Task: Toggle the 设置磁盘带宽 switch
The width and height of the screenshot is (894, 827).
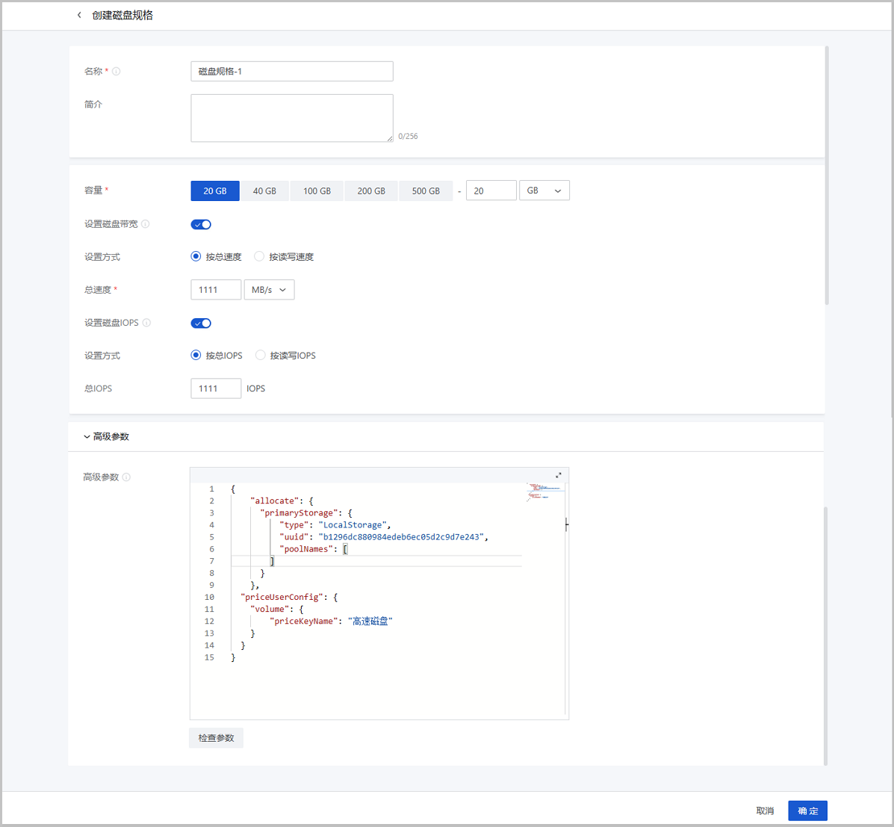Action: 201,224
